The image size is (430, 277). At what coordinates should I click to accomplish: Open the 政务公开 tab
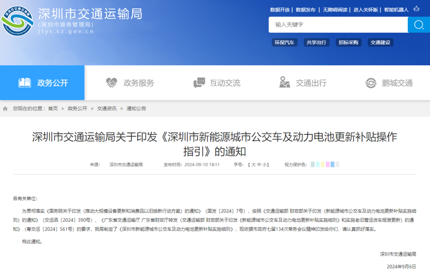tap(42, 82)
